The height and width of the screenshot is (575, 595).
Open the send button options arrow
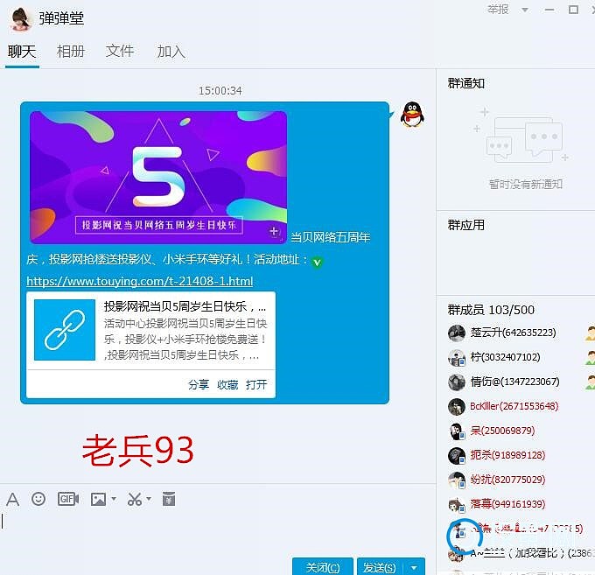tap(415, 567)
